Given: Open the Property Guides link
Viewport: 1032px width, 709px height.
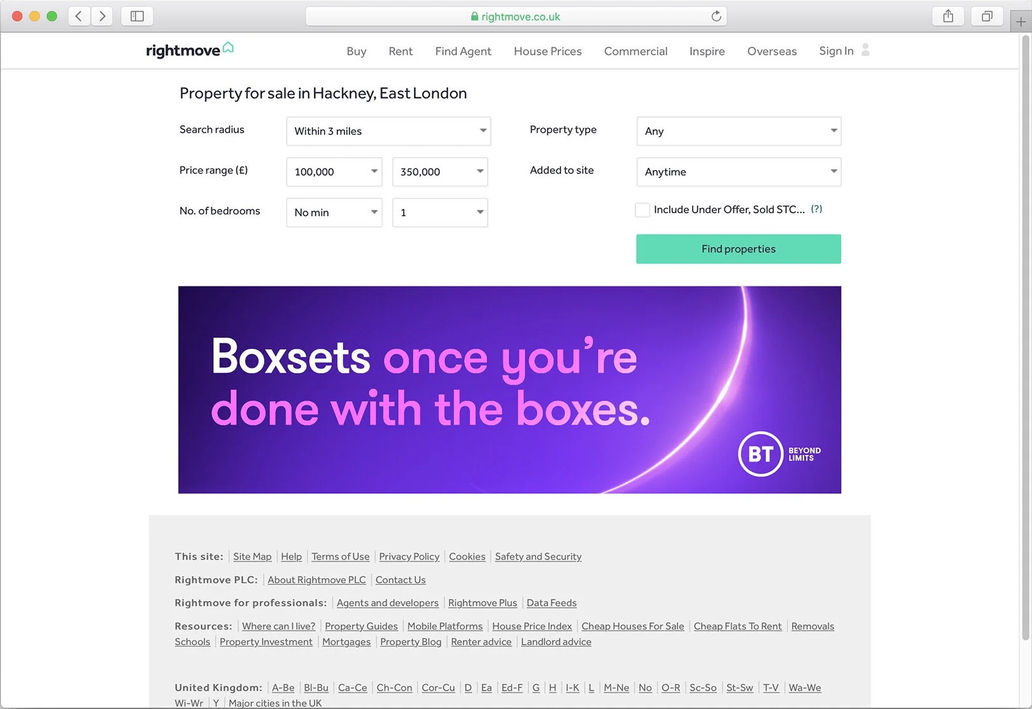Looking at the screenshot, I should tap(361, 626).
